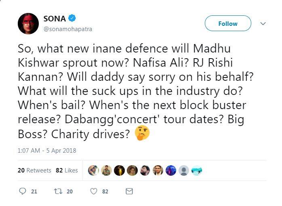Screen dimensions: 282x206
Task: Click the reply speech bubble icon
Action: (23, 191)
